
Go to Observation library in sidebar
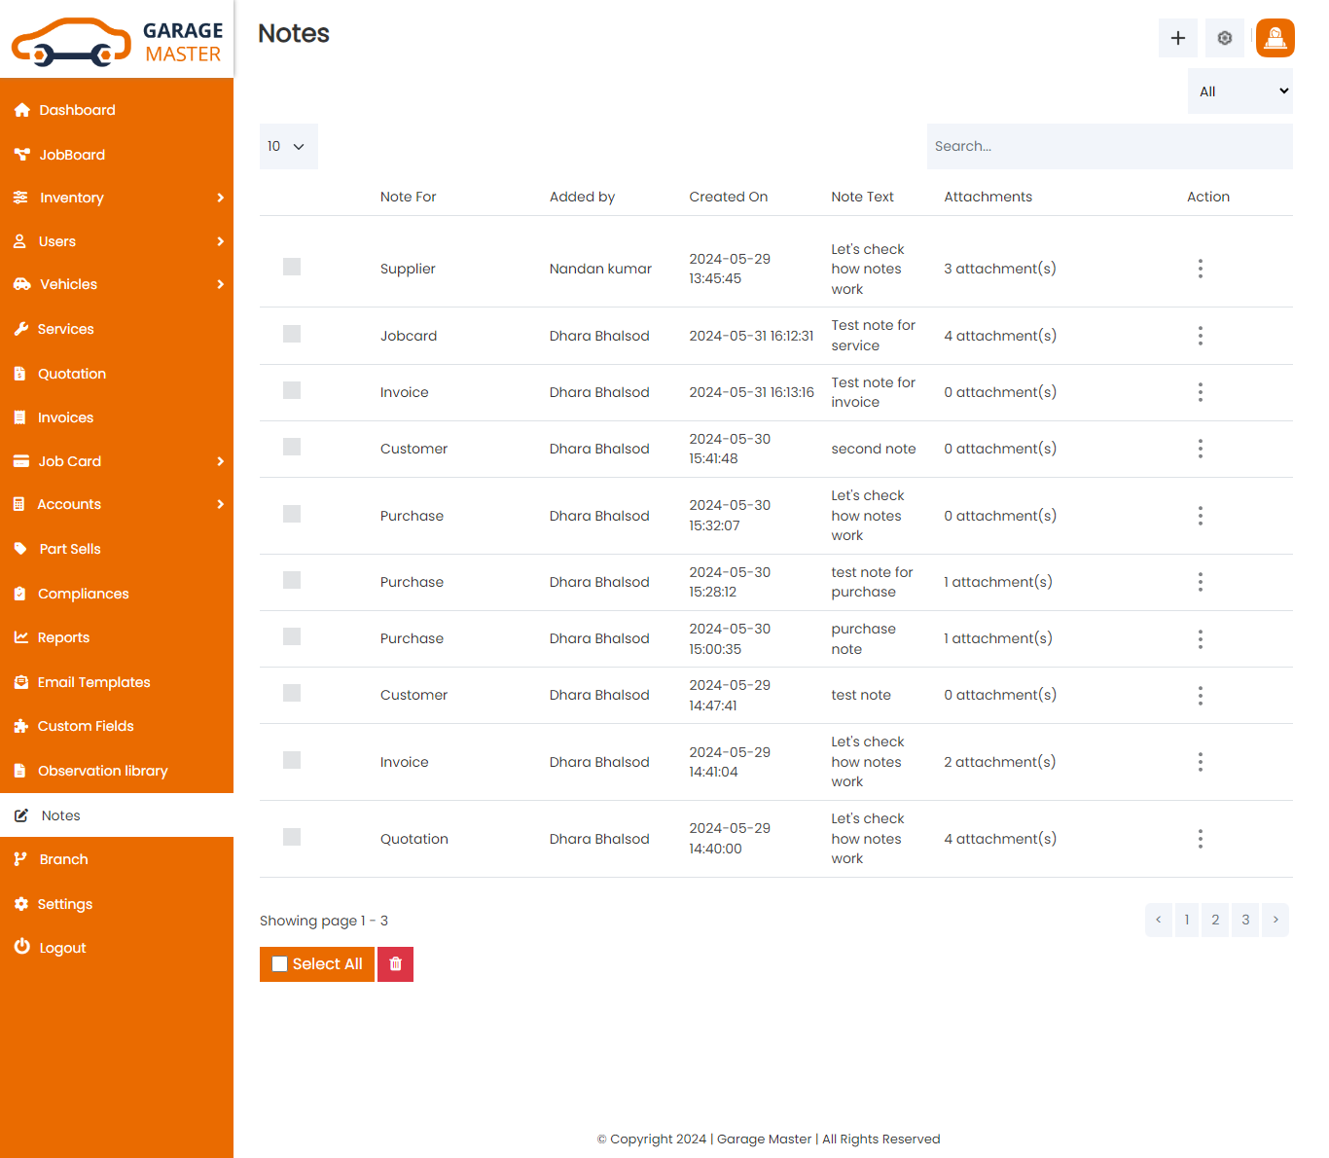102,771
